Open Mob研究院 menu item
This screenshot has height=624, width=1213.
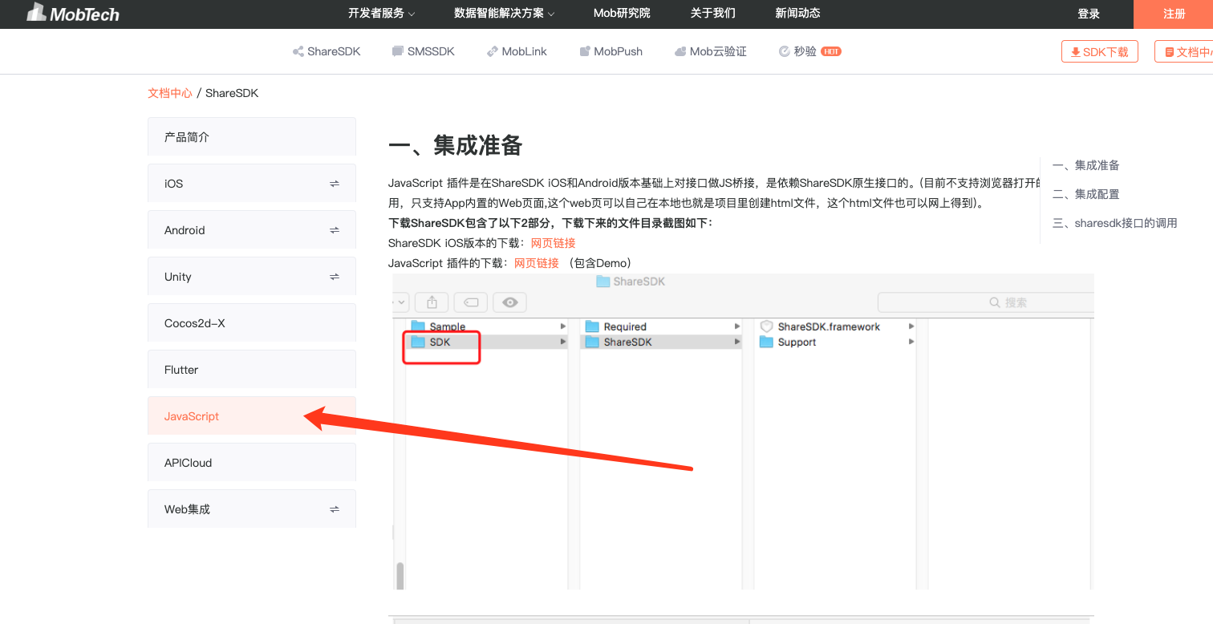(622, 13)
